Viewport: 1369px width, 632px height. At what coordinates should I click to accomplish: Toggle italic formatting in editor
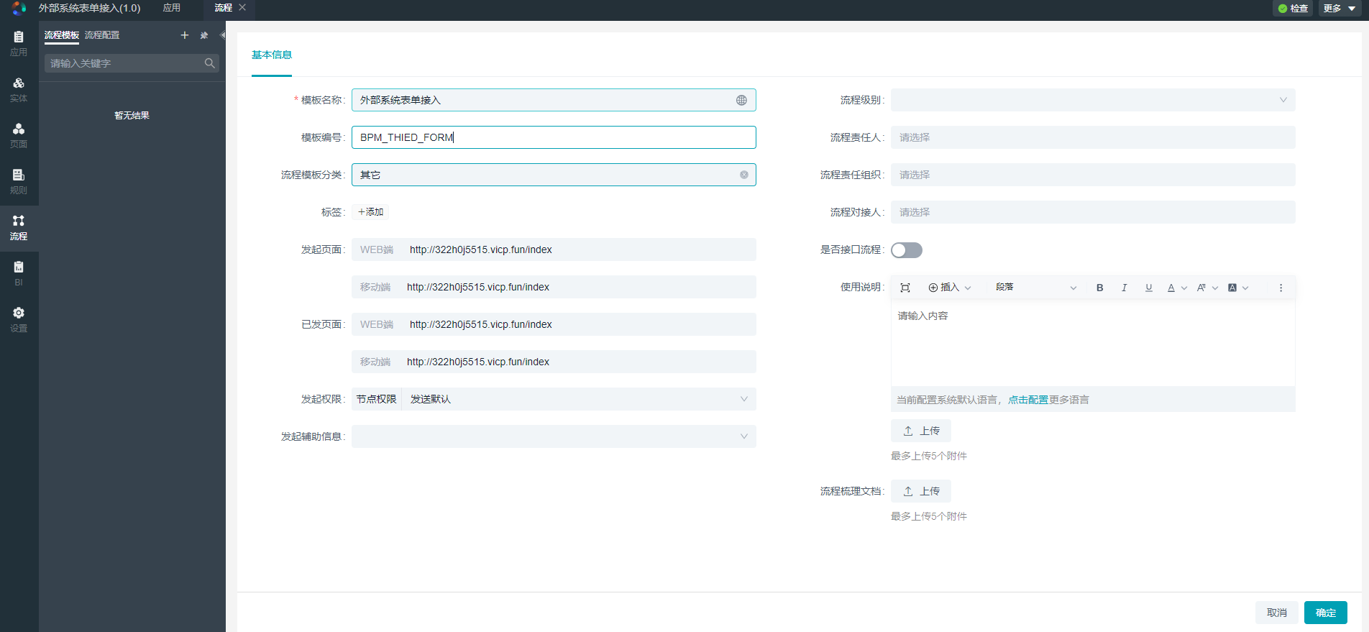click(x=1124, y=288)
